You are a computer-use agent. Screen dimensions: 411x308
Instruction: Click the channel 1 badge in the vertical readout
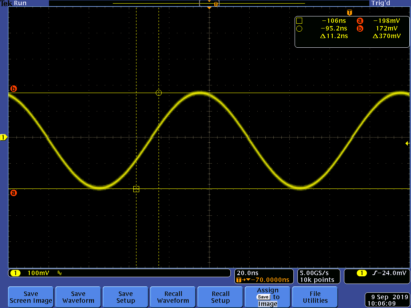pos(15,273)
